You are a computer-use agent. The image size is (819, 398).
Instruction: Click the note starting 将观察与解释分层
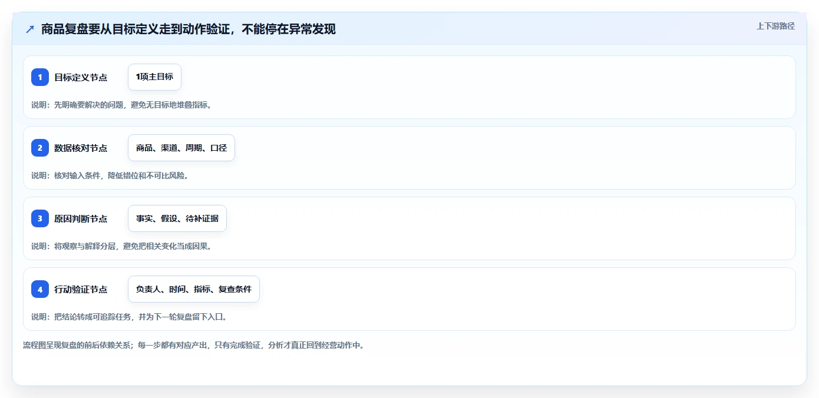tap(121, 246)
